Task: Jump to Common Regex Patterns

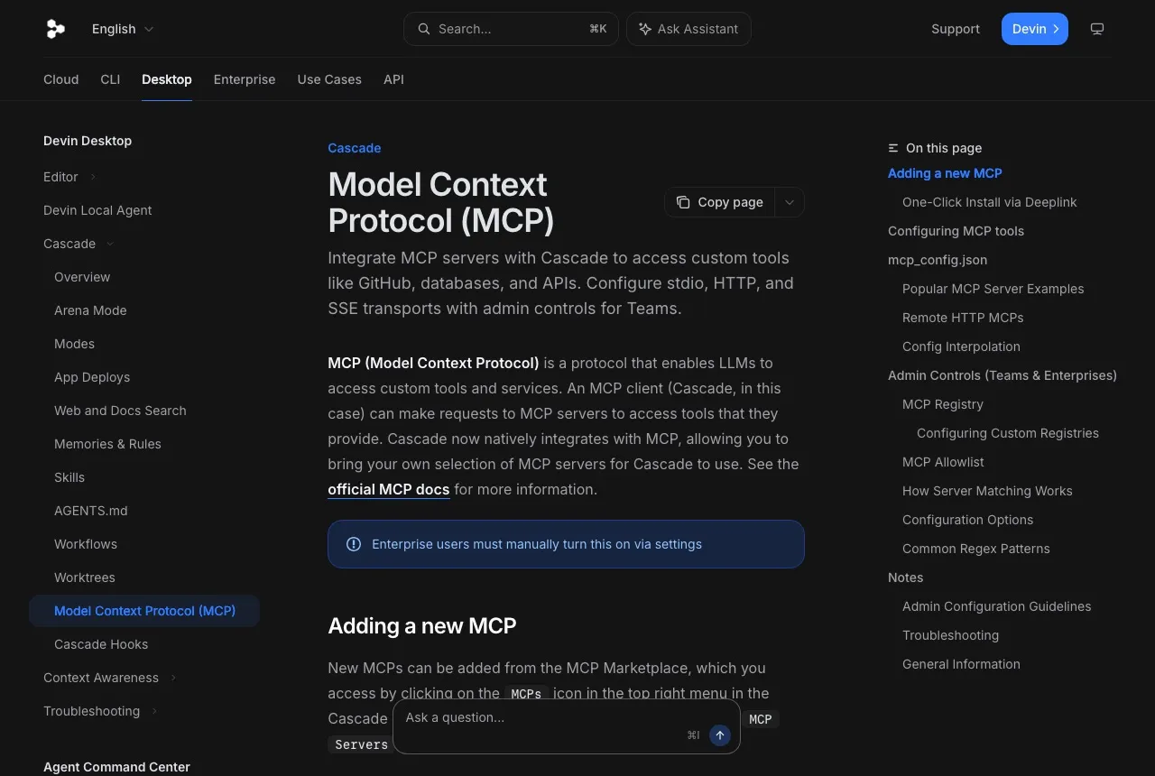Action: [x=976, y=549]
